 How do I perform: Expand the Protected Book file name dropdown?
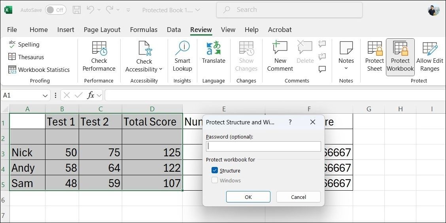tap(198, 10)
